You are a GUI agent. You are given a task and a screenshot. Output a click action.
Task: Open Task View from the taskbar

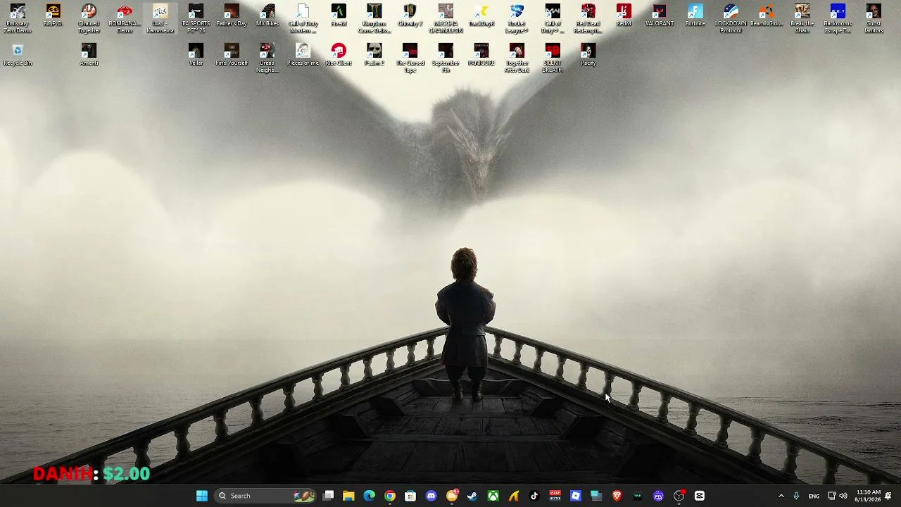[328, 496]
